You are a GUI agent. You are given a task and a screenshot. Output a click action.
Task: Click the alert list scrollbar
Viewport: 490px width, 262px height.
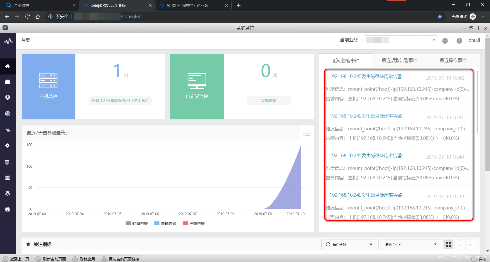pyautogui.click(x=477, y=101)
